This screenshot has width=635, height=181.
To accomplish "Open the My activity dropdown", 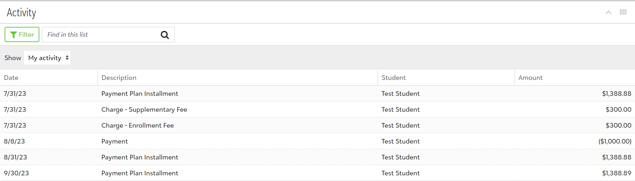I will pyautogui.click(x=47, y=58).
